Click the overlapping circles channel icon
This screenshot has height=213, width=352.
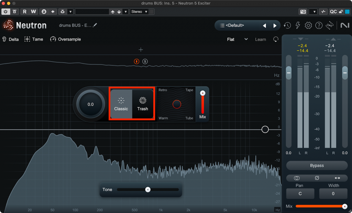[x=297, y=178]
